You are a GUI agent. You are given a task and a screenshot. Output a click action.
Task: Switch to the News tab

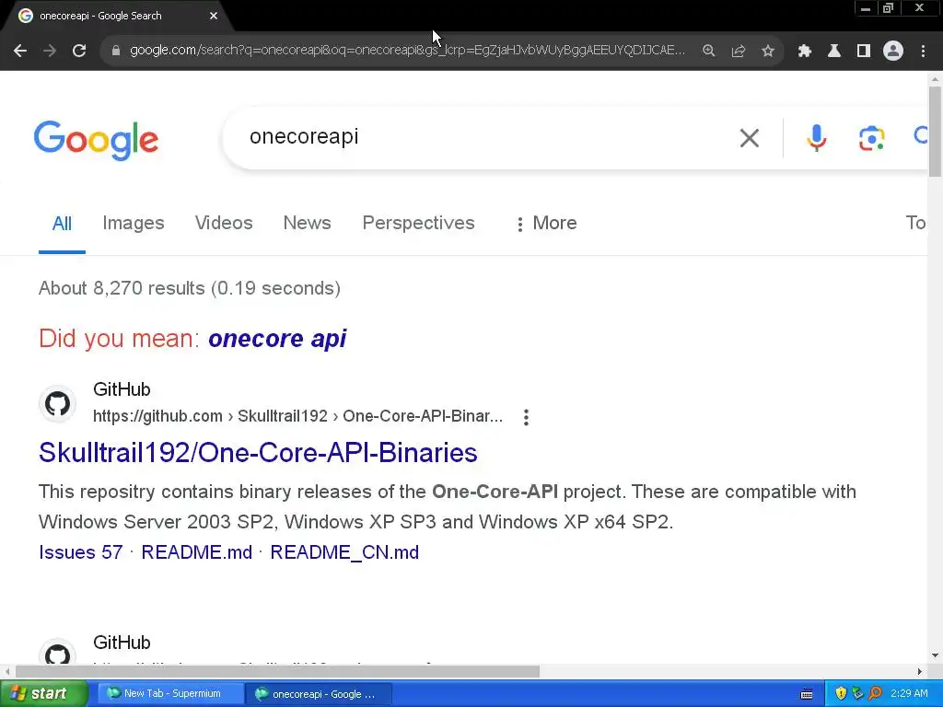(x=308, y=223)
